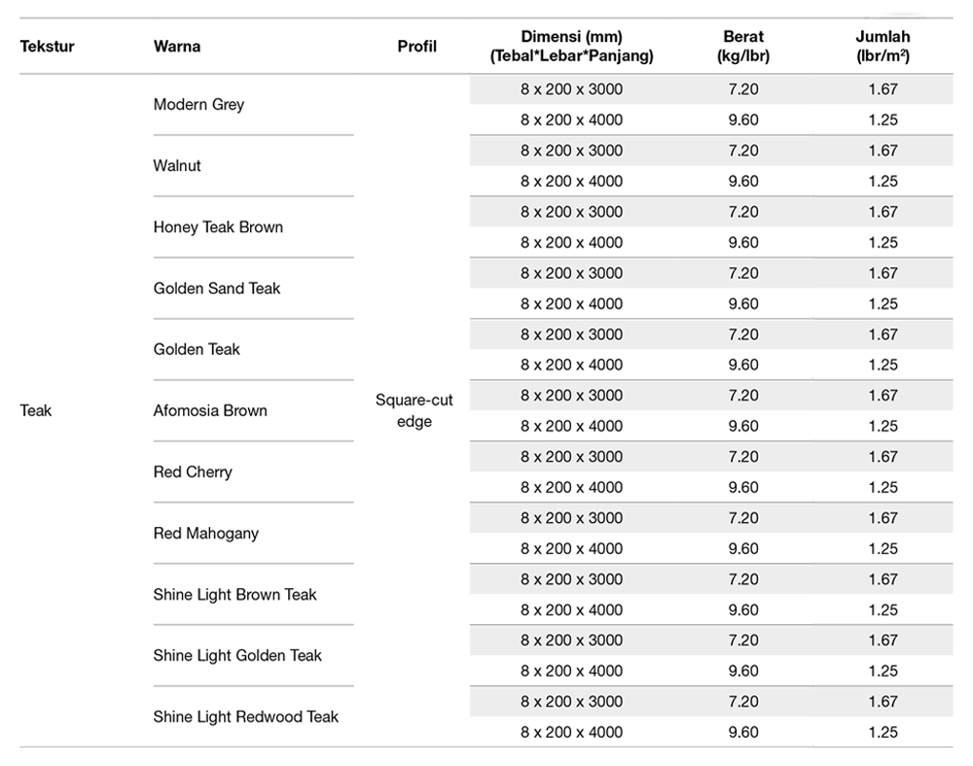This screenshot has height=766, width=973.
Task: Select Honey Teak Brown color cell
Action: [x=218, y=226]
